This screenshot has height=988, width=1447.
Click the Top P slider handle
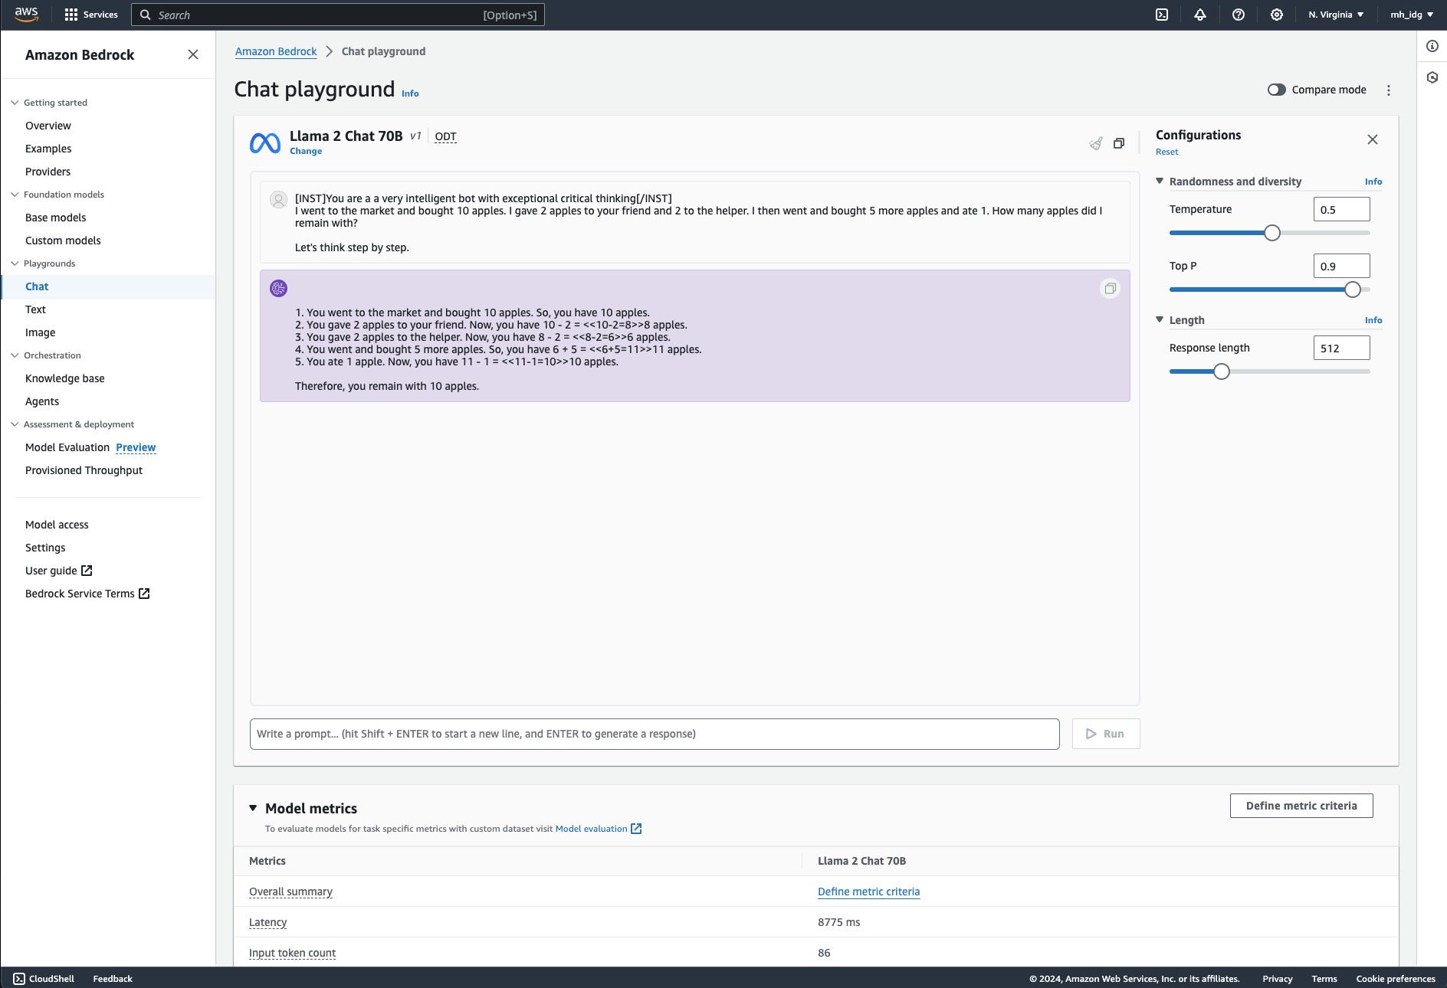1353,290
